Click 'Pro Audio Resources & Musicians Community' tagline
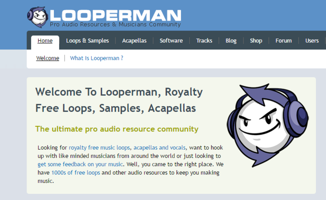This screenshot has width=326, height=200. pyautogui.click(x=115, y=24)
